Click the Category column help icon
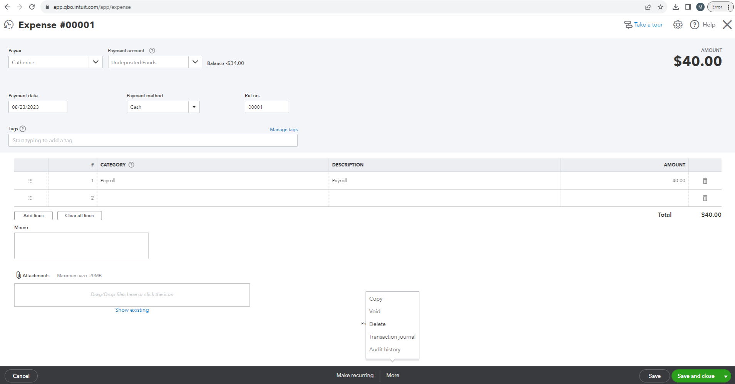Image resolution: width=735 pixels, height=384 pixels. [131, 165]
